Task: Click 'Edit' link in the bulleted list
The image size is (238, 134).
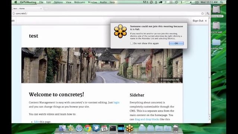Action: tap(36, 122)
